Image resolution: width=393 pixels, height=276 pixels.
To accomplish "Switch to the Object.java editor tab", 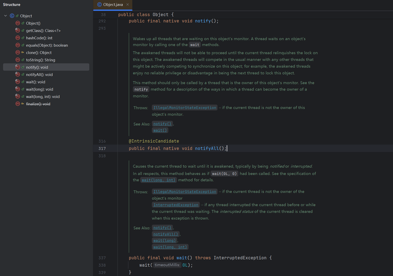I will (x=113, y=4).
